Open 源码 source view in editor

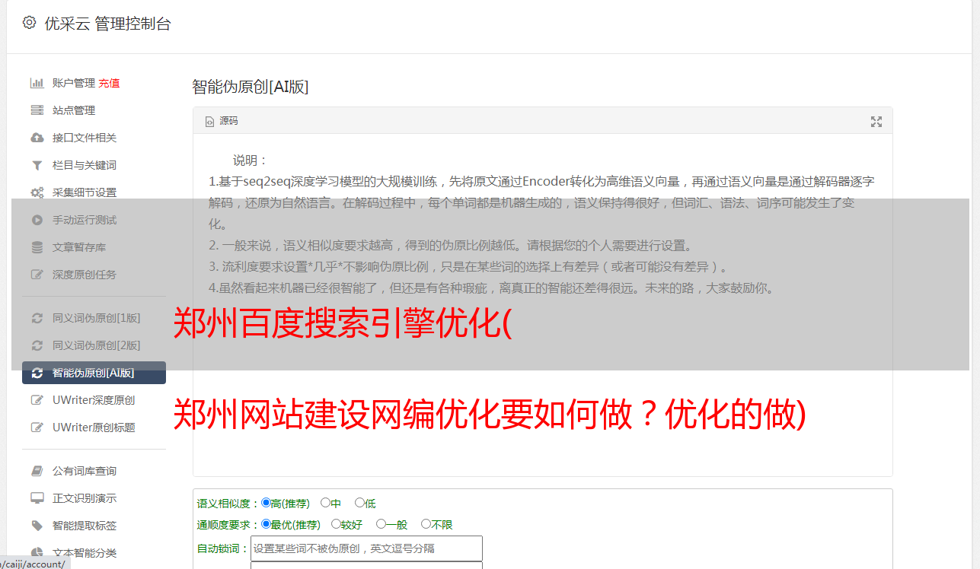click(x=222, y=121)
